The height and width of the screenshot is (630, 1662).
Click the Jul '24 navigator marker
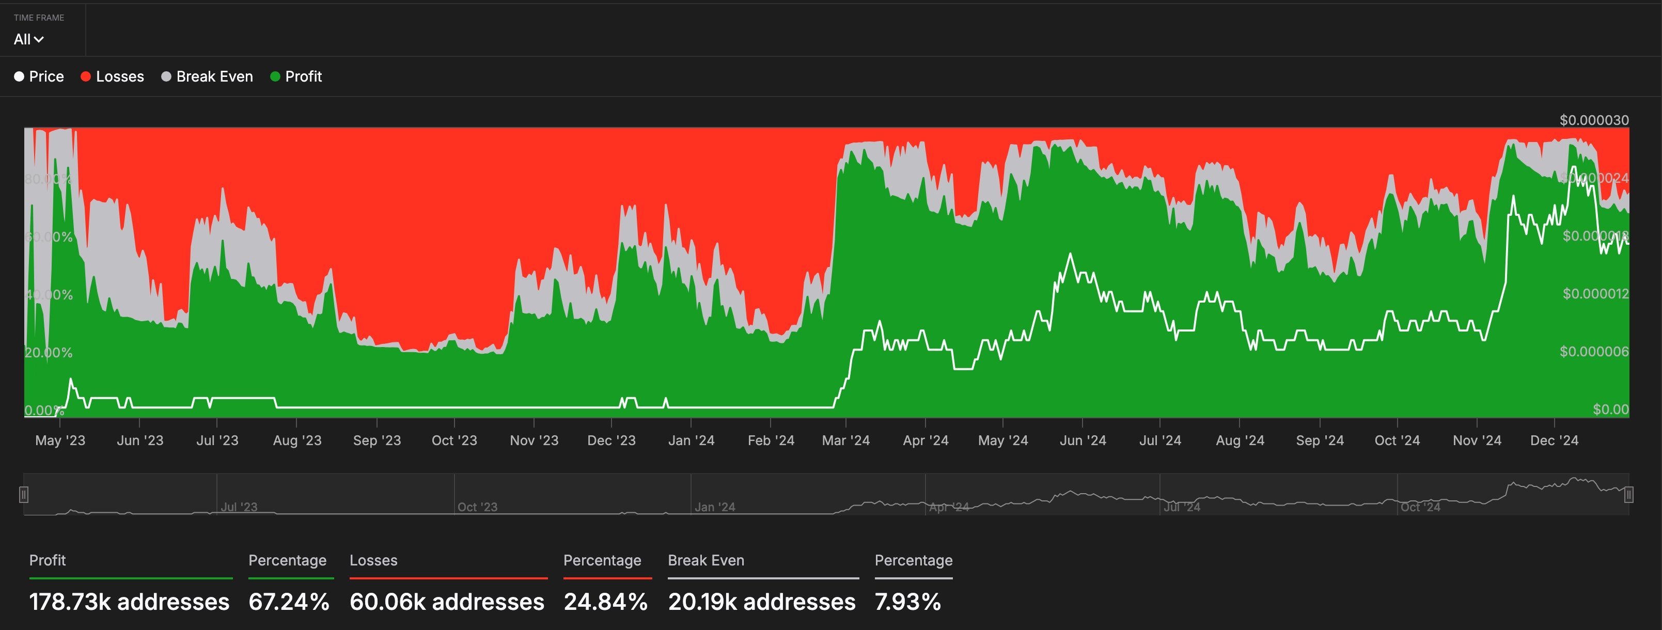(x=1182, y=507)
